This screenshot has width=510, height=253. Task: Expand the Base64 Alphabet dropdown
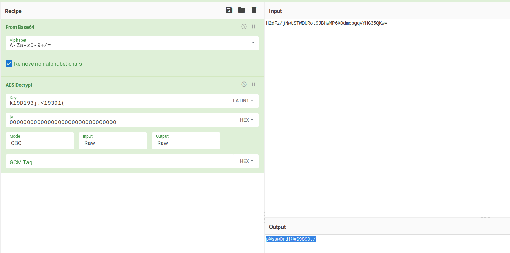(253, 43)
